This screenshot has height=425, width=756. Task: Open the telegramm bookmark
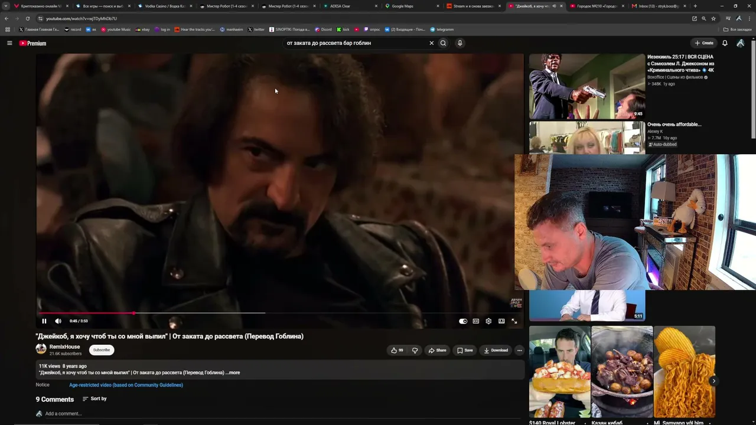(442, 30)
